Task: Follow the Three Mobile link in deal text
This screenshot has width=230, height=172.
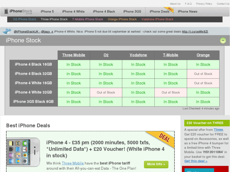Action: tap(73, 163)
